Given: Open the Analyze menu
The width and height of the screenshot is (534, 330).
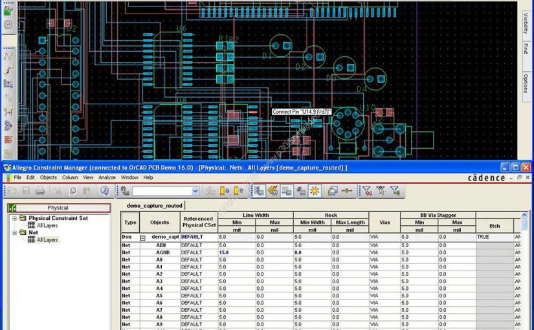Looking at the screenshot, I should (x=107, y=177).
